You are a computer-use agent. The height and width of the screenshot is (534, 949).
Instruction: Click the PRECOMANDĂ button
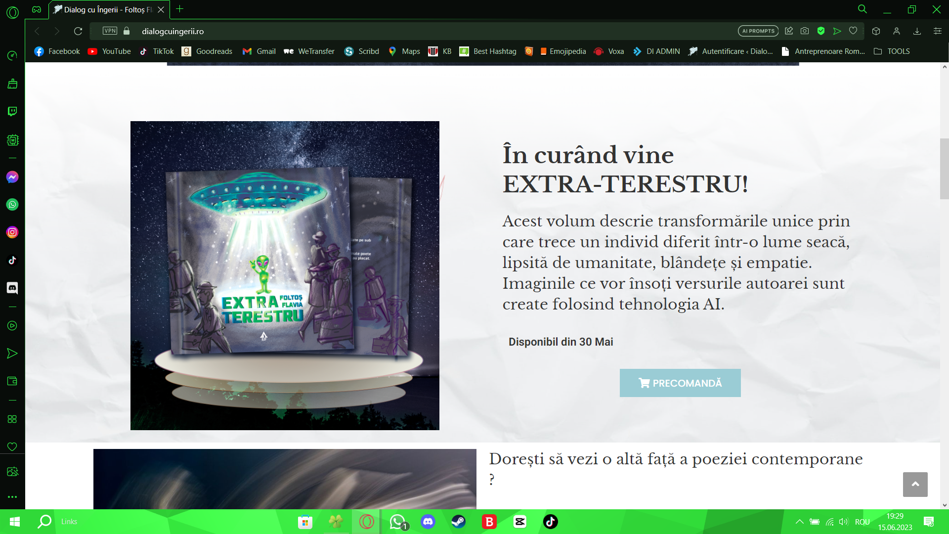click(680, 383)
